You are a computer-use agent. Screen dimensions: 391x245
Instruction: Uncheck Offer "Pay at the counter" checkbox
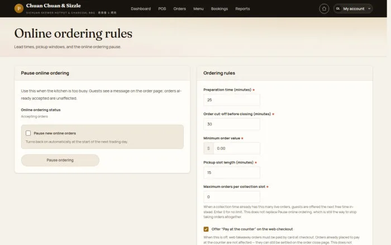click(206, 229)
